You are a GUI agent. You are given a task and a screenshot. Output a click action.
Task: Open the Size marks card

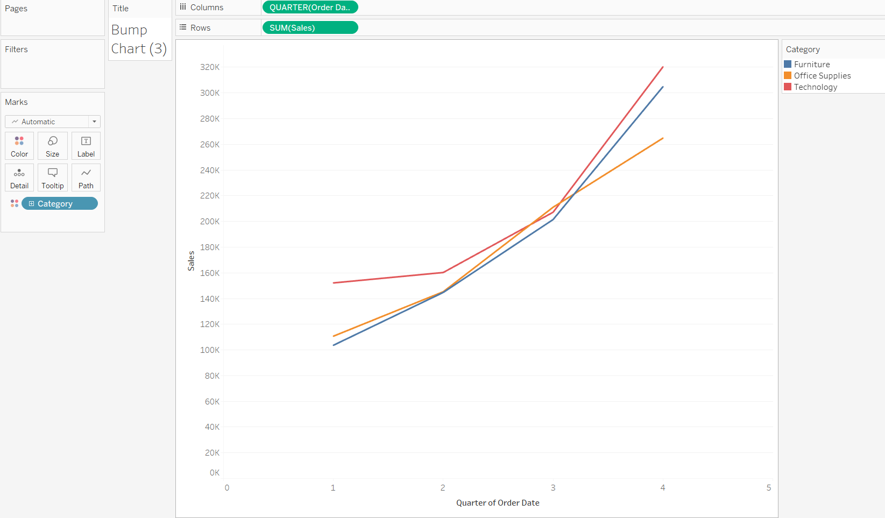point(53,146)
